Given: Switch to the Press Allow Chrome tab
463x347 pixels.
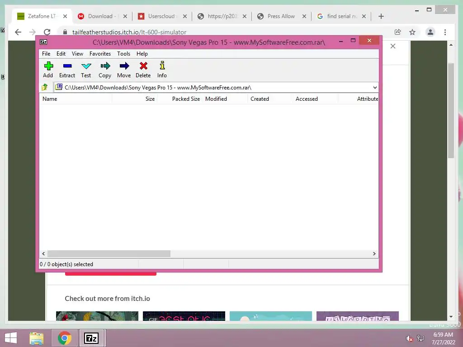Looking at the screenshot, I should click(x=281, y=16).
